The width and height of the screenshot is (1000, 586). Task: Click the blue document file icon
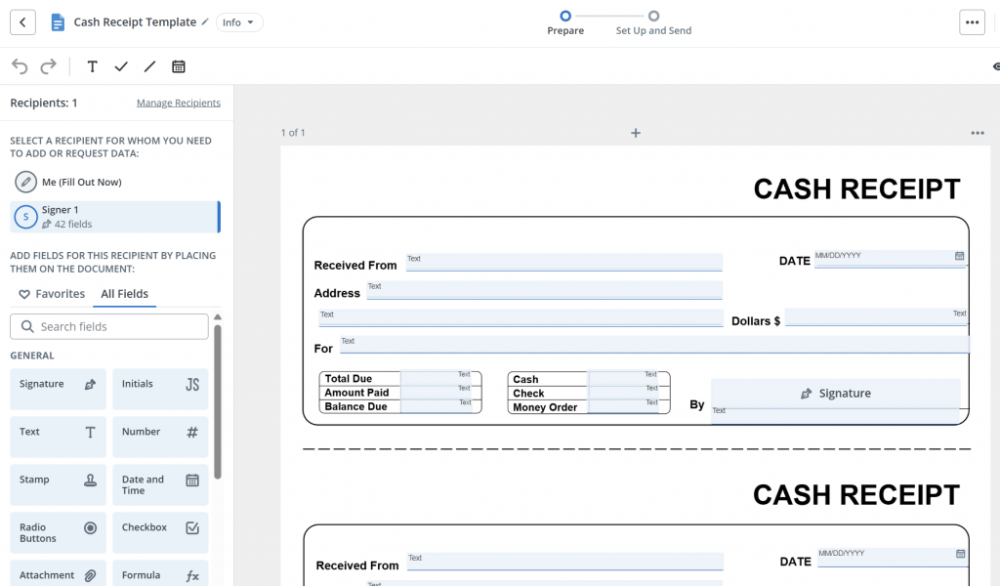[58, 22]
